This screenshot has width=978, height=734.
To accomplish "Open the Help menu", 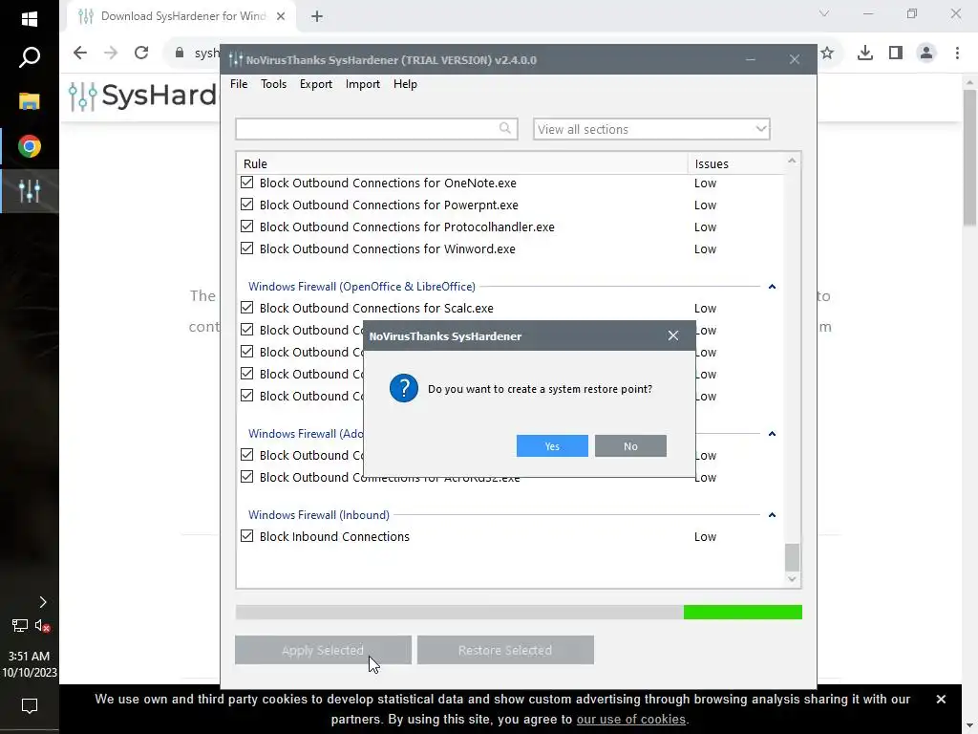I will click(x=405, y=84).
